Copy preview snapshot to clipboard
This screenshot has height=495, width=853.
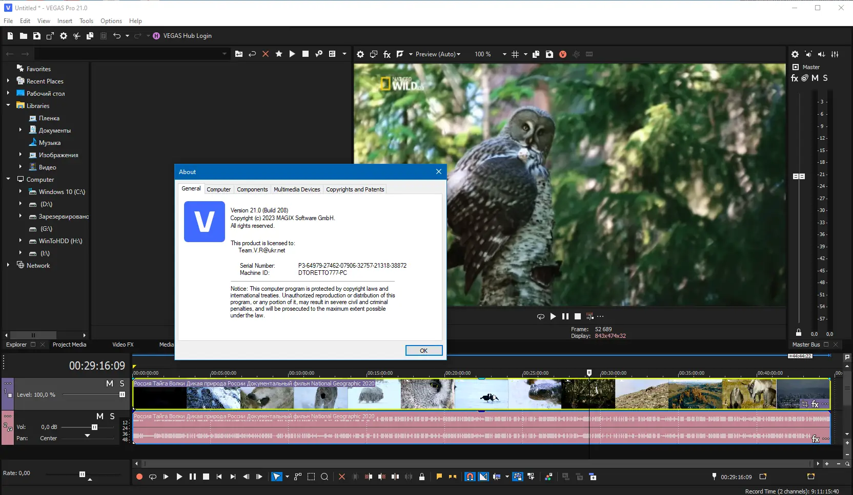pyautogui.click(x=536, y=54)
